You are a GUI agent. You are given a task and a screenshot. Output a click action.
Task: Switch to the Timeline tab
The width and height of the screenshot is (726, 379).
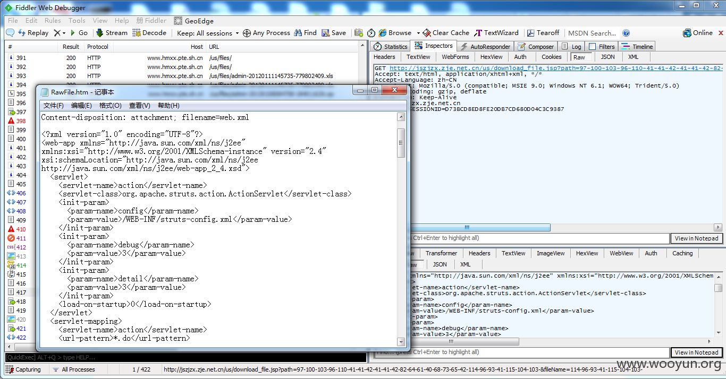[x=637, y=47]
